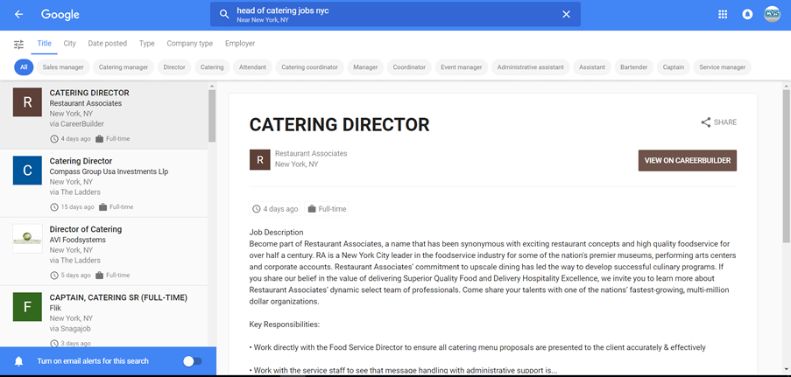Filter by the Director chip
This screenshot has width=791, height=377.
point(174,67)
